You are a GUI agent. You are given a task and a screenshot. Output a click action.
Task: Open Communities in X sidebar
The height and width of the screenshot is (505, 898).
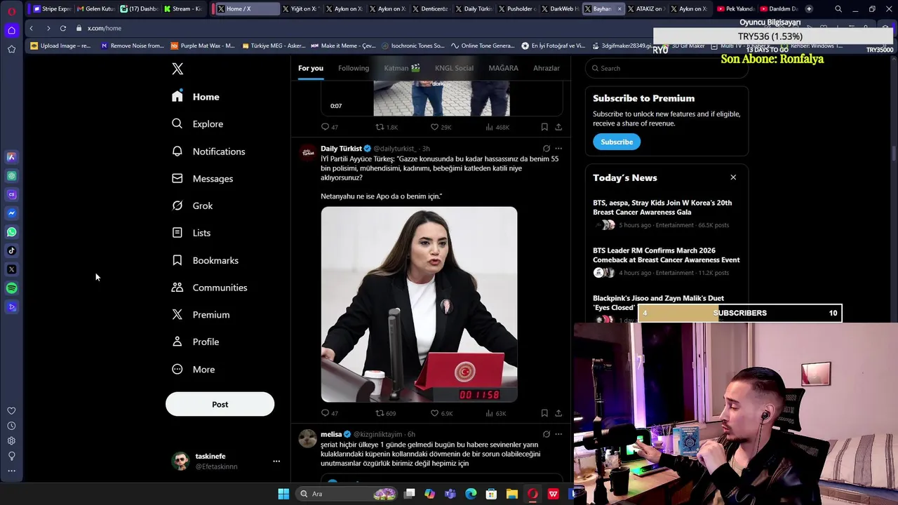[209, 288]
